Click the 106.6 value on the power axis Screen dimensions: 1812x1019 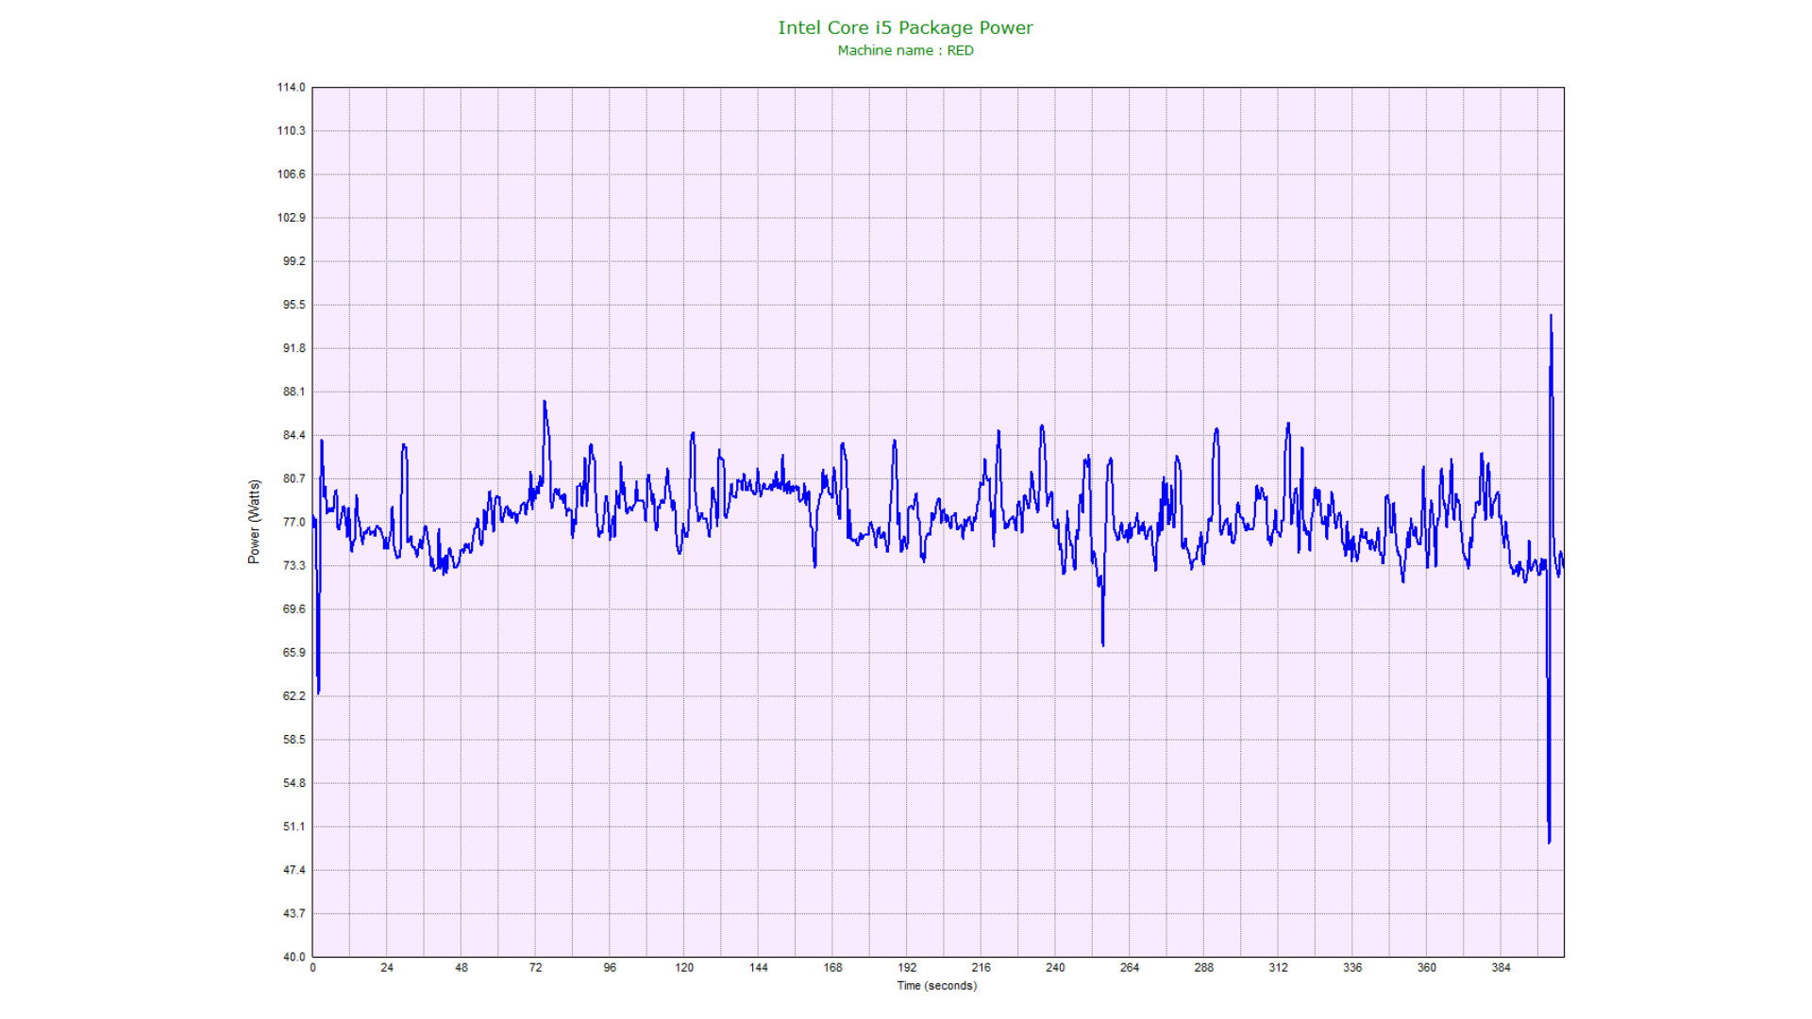click(x=292, y=175)
